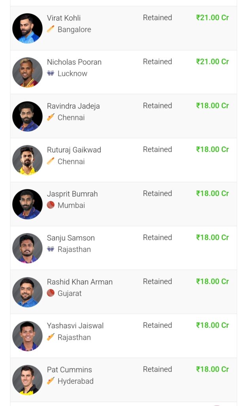Click the Retained status for Ruturaj Gaikwad
This screenshot has height=406, width=247.
[x=158, y=149]
